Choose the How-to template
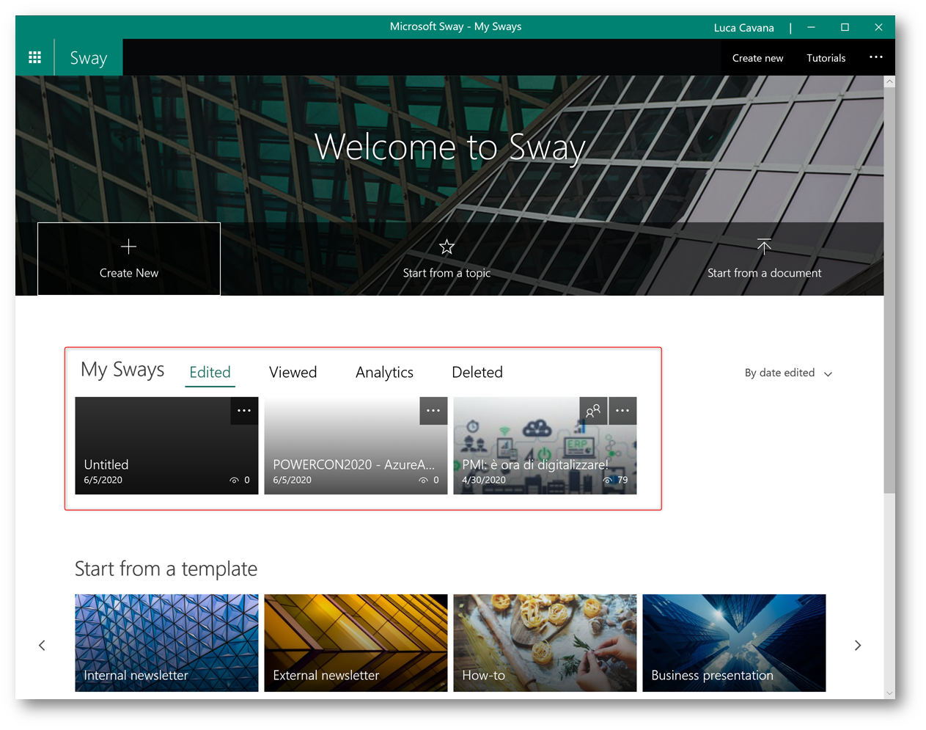Screen dimensions: 926x730 545,643
